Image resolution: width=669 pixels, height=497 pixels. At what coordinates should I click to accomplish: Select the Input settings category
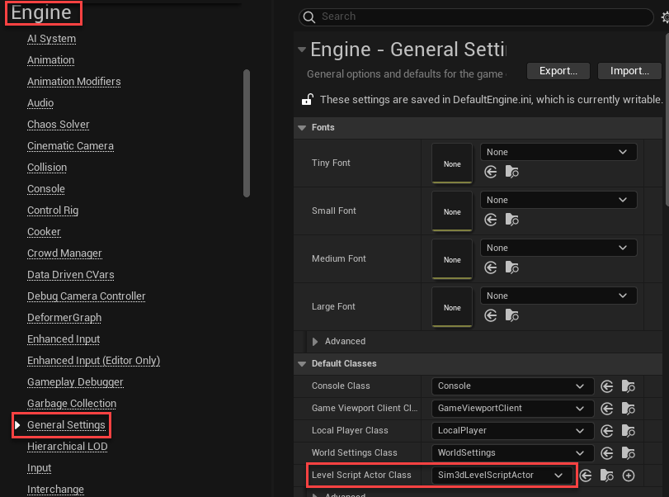click(40, 467)
